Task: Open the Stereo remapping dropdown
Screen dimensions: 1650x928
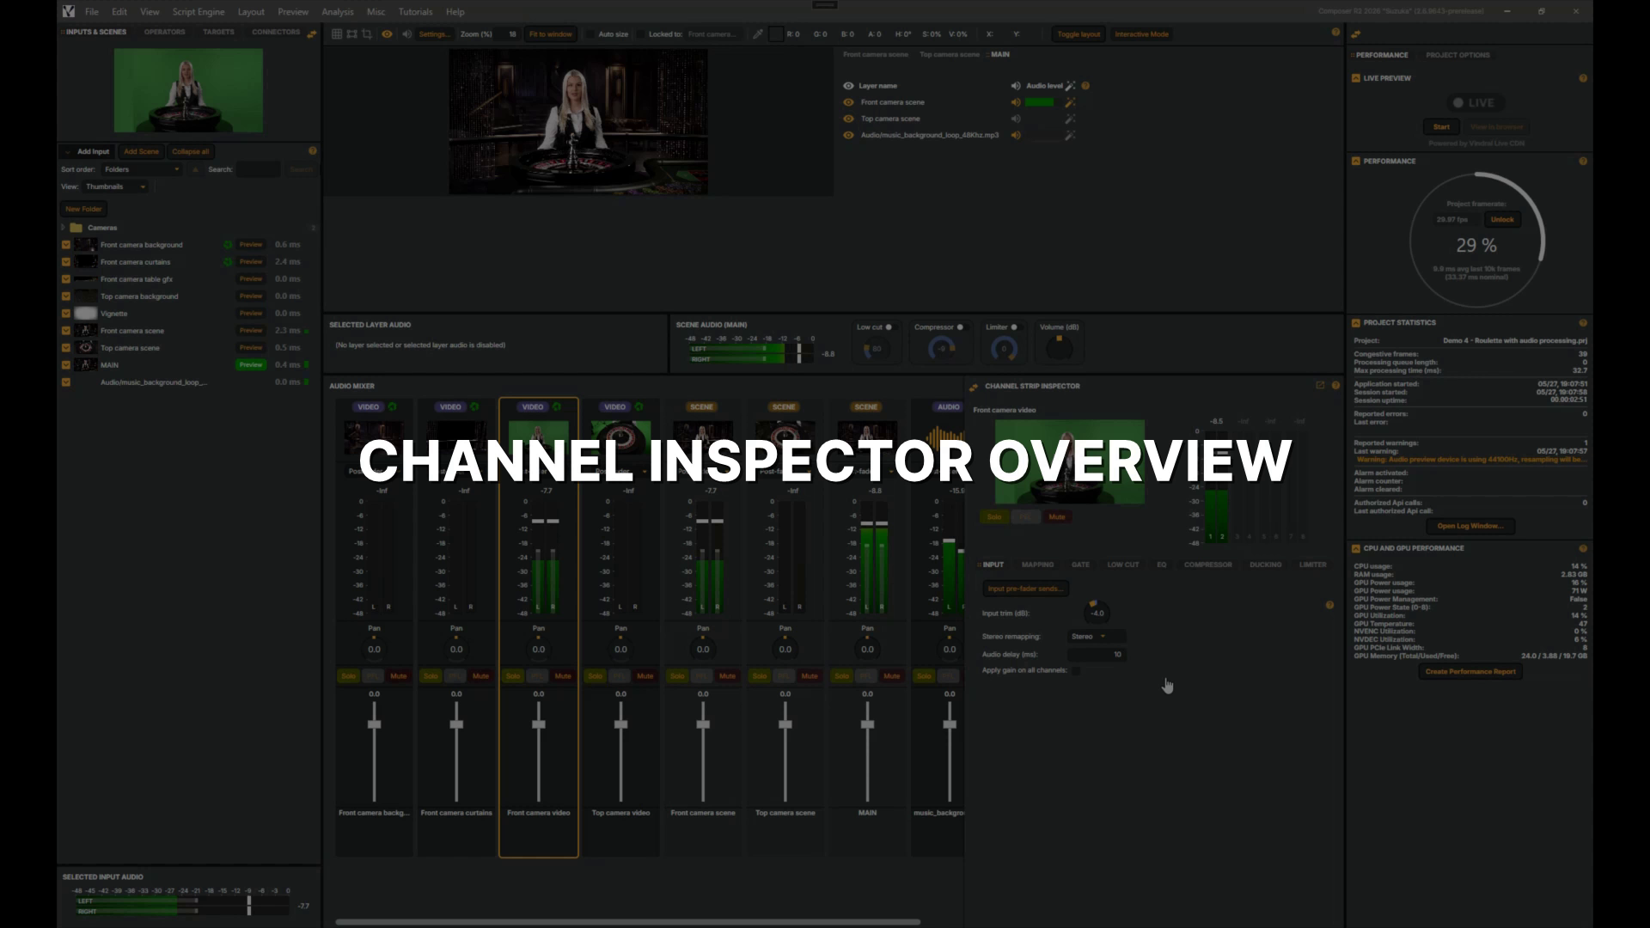Action: tap(1097, 637)
